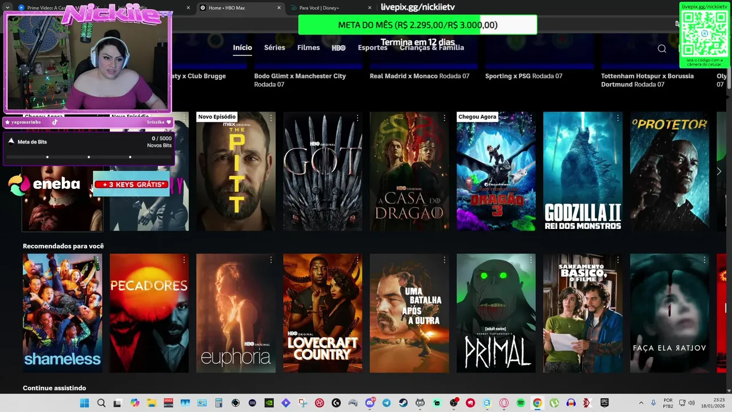Open Steam from the taskbar
Screen dimensions: 732x412
(x=403, y=403)
